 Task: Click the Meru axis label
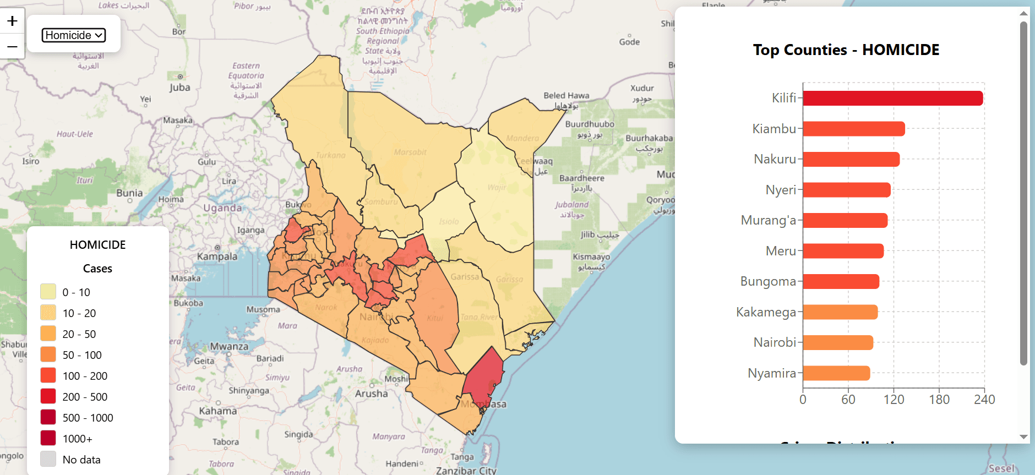[781, 251]
